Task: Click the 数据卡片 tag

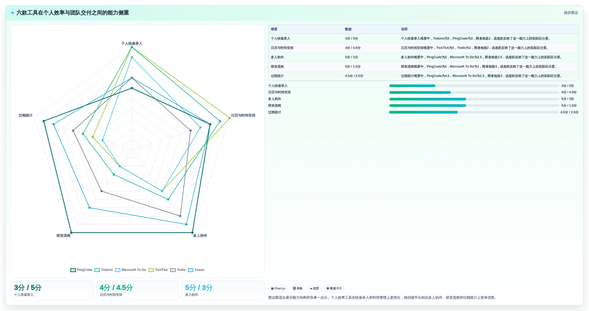Action: (334, 289)
